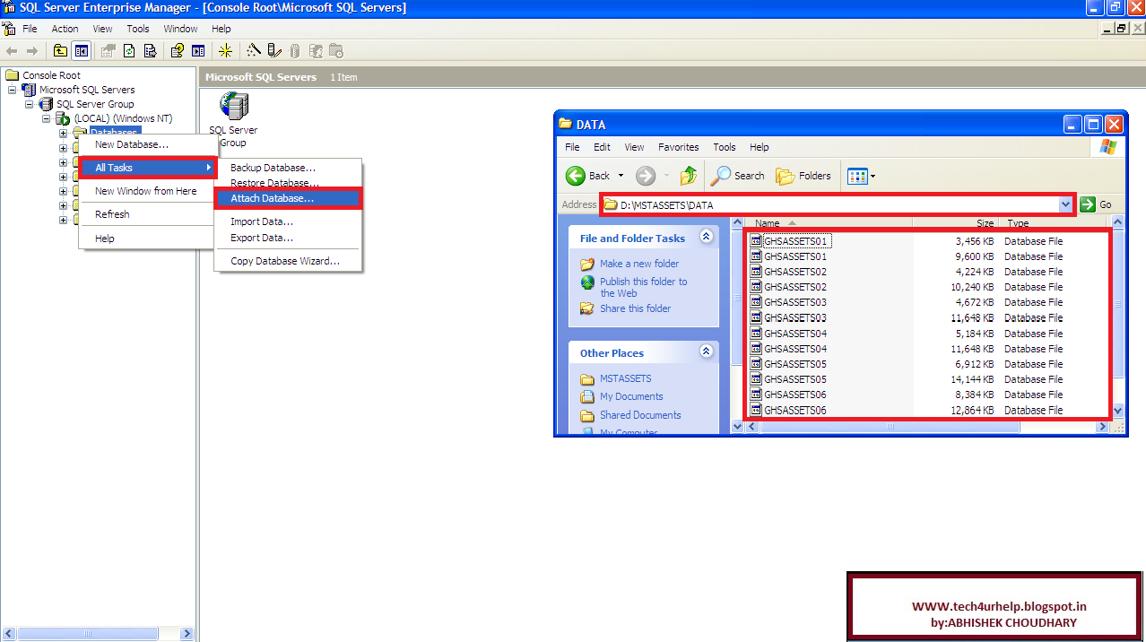Open the Views dropdown in DATA window
Image resolution: width=1146 pixels, height=642 pixels.
(x=857, y=176)
